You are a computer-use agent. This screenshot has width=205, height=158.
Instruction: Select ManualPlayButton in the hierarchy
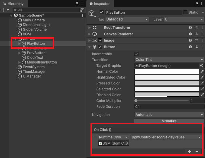tap(42, 62)
